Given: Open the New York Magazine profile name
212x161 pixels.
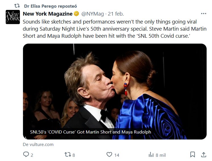Looking at the screenshot, I should (x=47, y=14).
